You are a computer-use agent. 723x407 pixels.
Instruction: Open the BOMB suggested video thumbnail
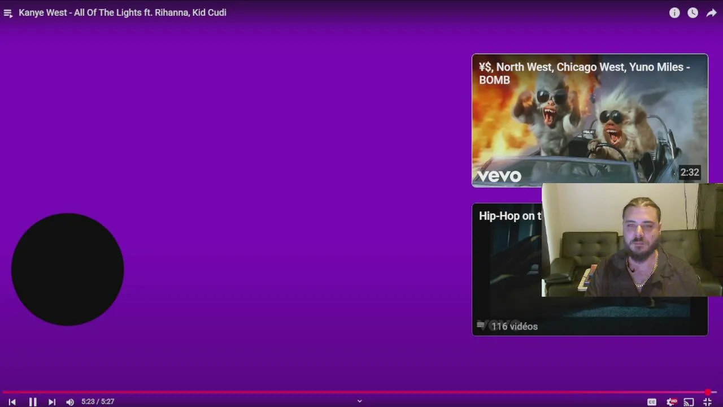tap(590, 120)
